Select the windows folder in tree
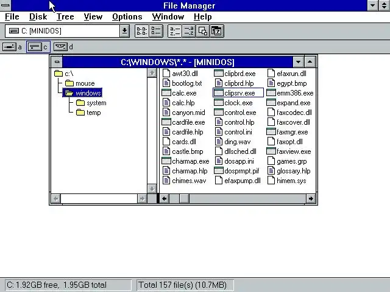 click(x=82, y=93)
